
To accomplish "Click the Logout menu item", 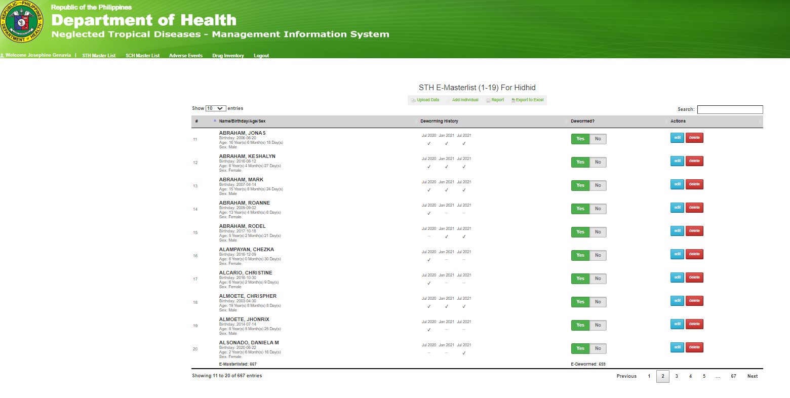I will click(261, 56).
